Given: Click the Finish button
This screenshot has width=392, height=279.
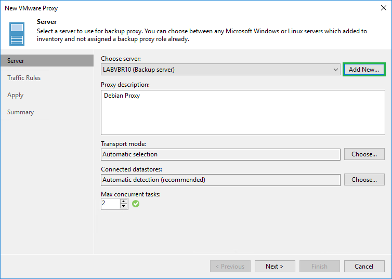Looking at the screenshot, I should (319, 267).
